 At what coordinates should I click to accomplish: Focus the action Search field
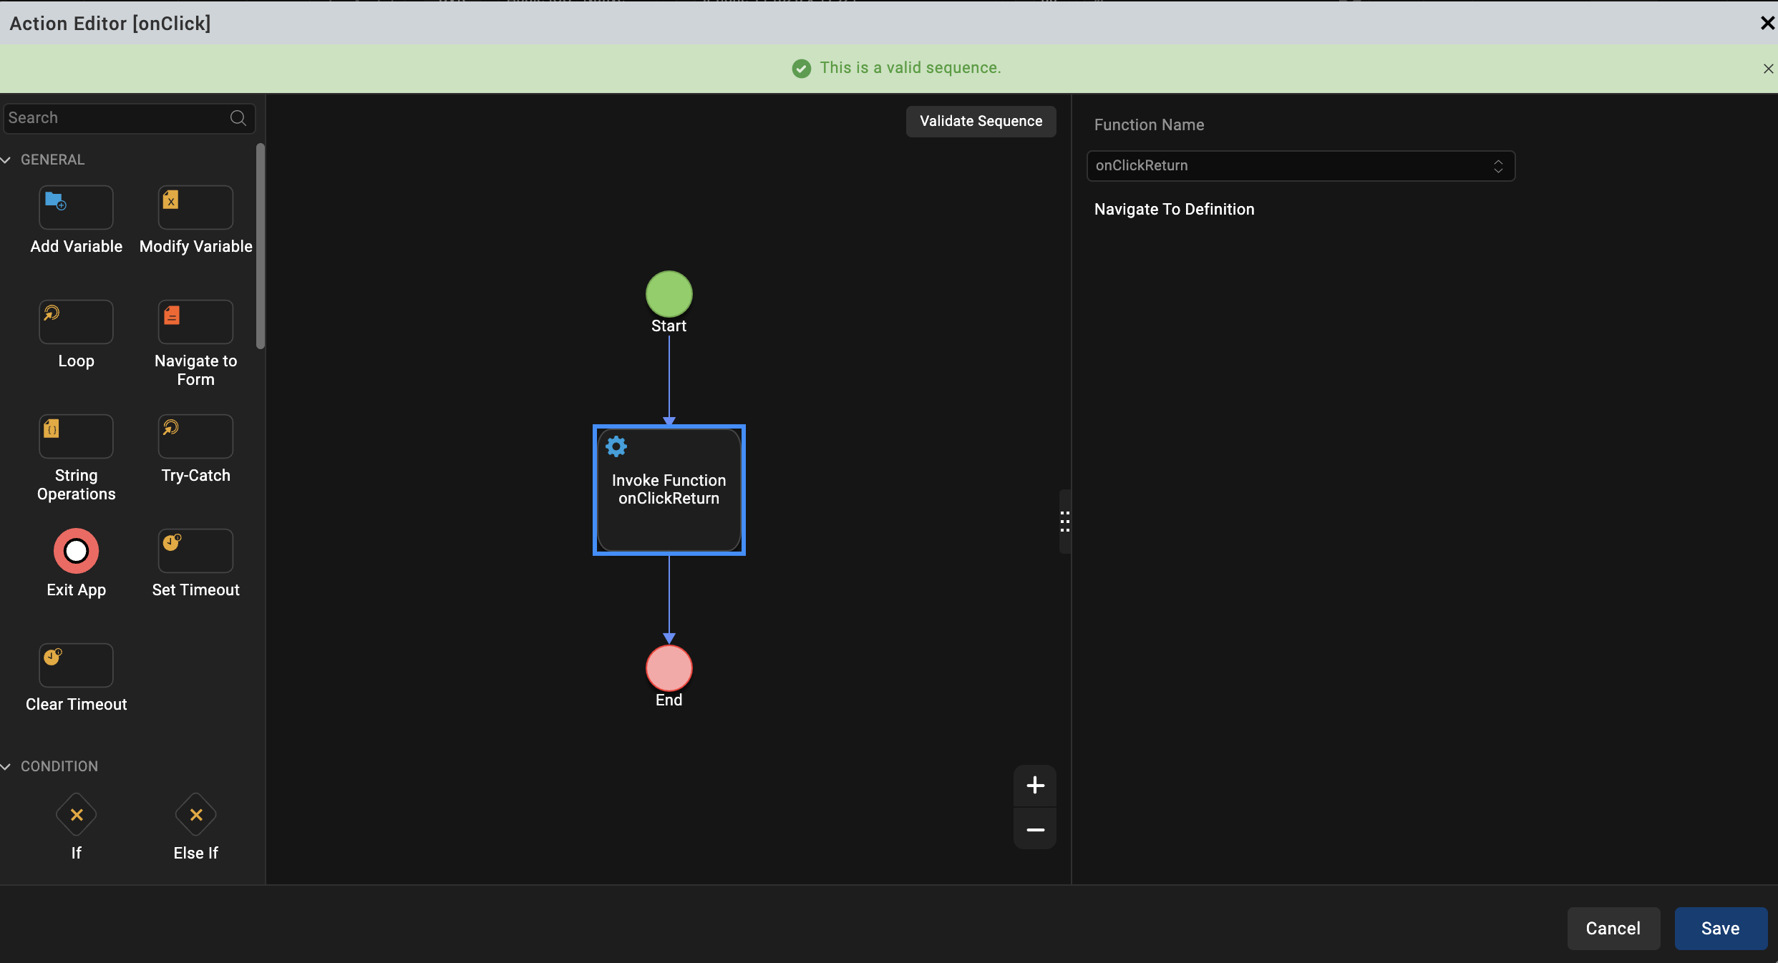pos(118,118)
